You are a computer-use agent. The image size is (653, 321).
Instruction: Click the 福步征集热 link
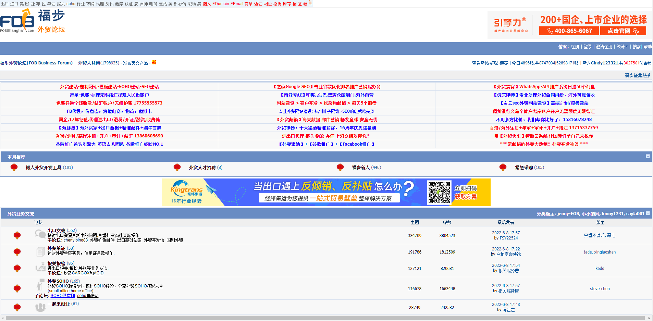(638, 75)
